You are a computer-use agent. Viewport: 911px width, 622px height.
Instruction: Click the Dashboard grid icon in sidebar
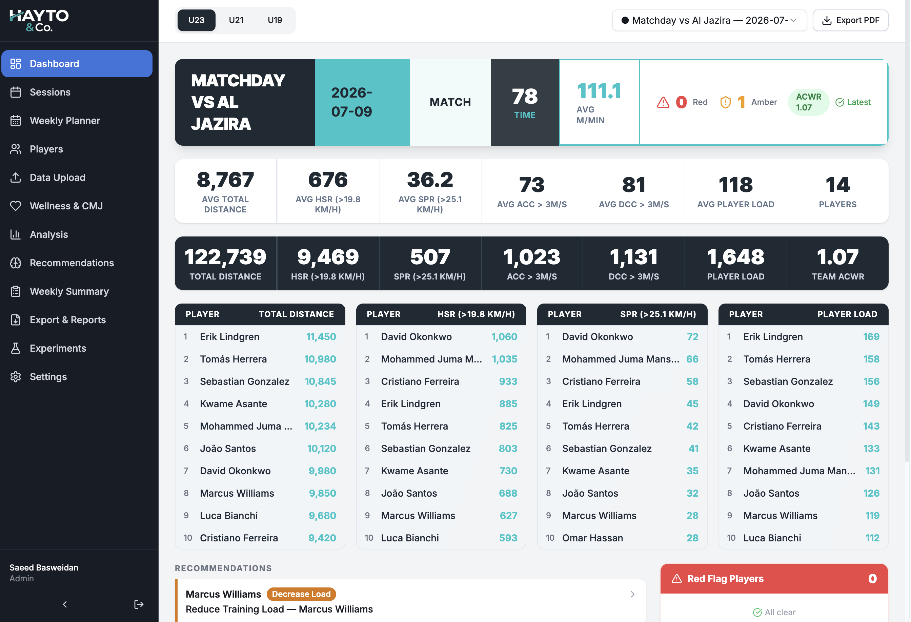coord(15,63)
